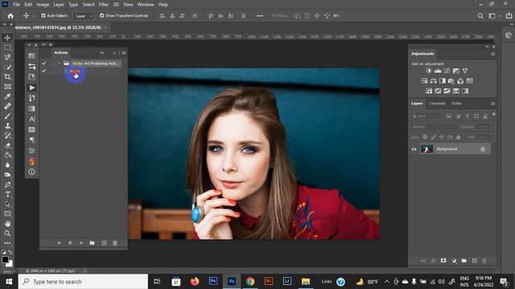Open the Character panel icon in dock
515x289 pixels.
pos(32,119)
